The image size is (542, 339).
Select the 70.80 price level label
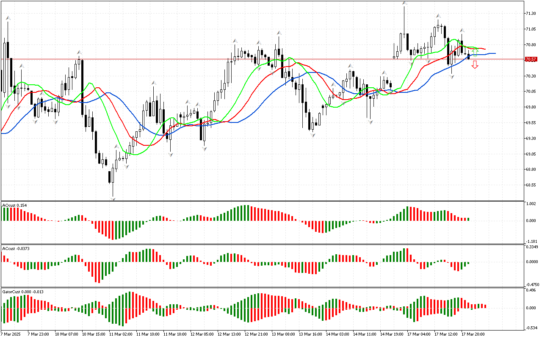pyautogui.click(x=531, y=45)
